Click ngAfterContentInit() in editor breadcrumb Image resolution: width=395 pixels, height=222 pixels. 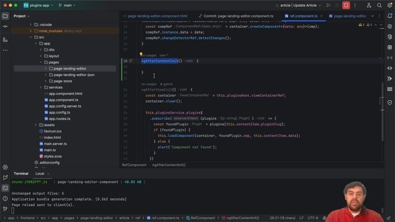point(168,165)
